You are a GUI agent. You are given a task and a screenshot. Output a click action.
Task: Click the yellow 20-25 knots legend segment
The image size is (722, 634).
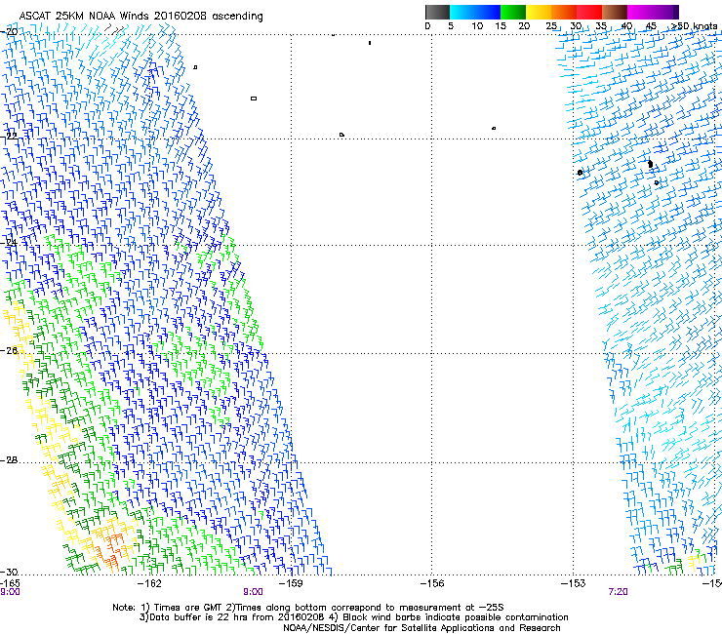tap(539, 12)
